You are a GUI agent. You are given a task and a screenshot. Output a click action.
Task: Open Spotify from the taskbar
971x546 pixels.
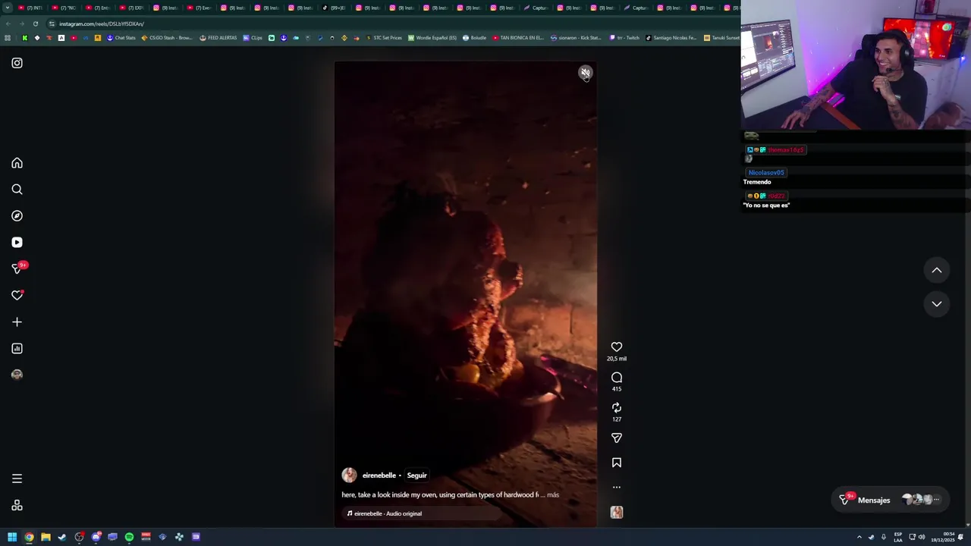[129, 537]
